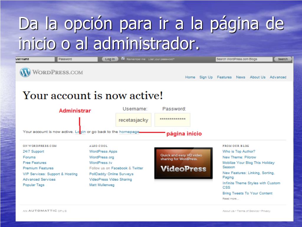Hit the Search button

283,59
